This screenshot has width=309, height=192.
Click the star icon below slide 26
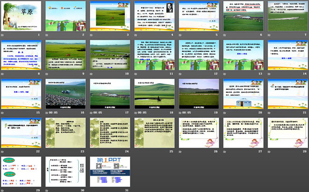(181, 152)
